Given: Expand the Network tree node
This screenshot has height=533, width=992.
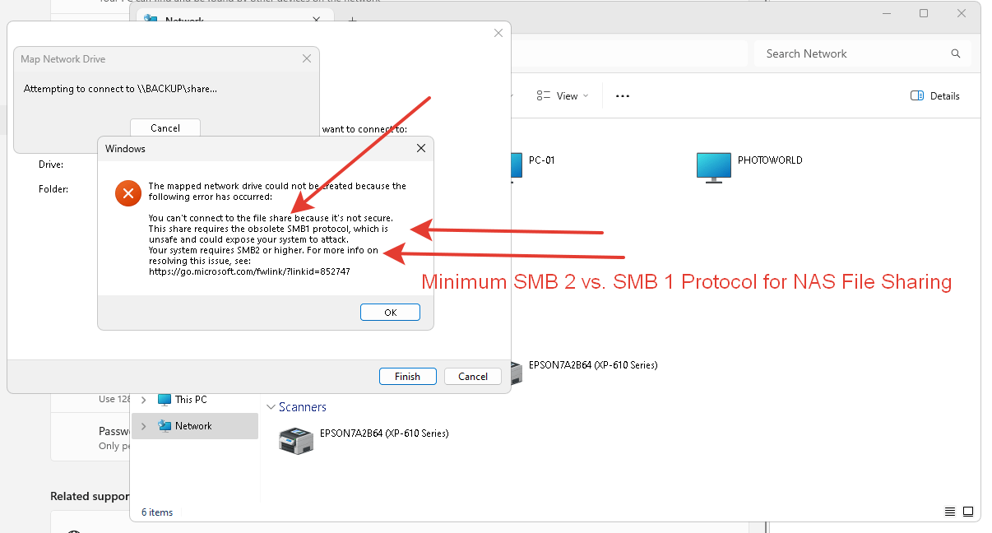Looking at the screenshot, I should (144, 426).
